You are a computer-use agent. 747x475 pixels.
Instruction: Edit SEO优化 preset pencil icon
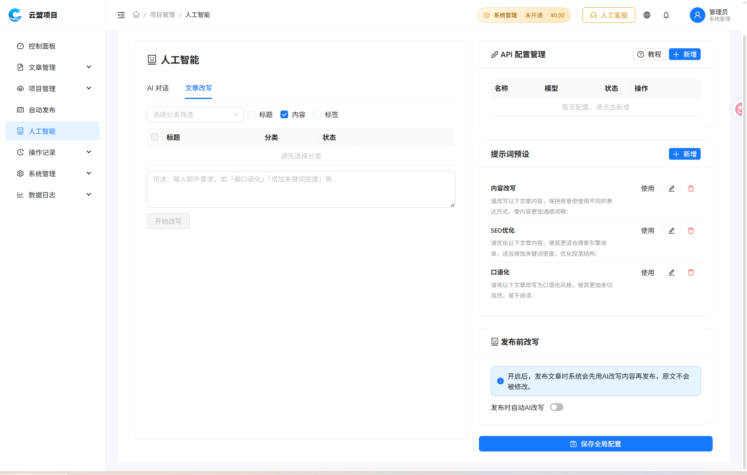(x=672, y=231)
